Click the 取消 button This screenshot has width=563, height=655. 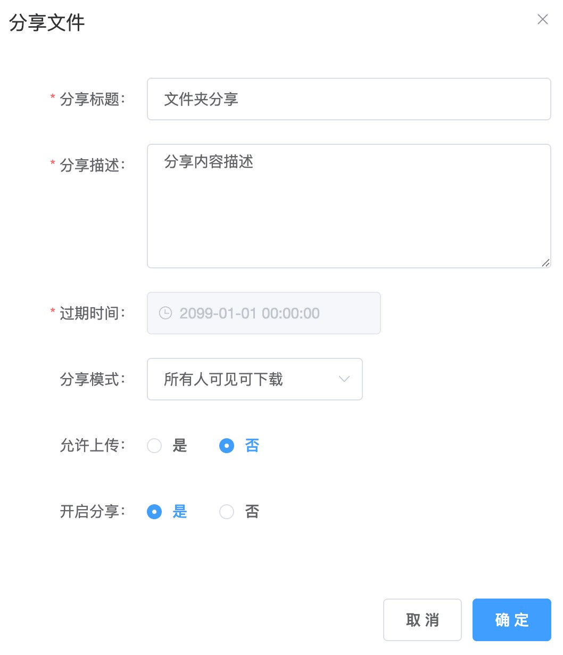point(422,620)
